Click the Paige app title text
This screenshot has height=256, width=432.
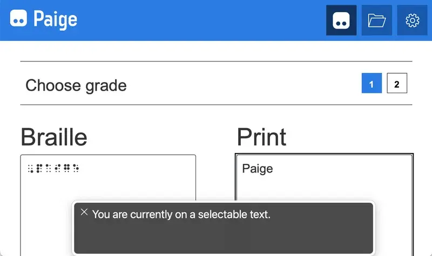(55, 19)
